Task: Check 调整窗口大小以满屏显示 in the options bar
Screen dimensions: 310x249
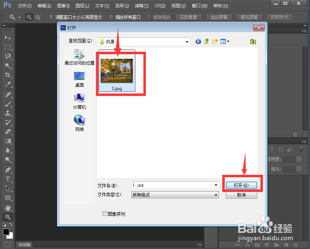Action: pyautogui.click(x=51, y=17)
